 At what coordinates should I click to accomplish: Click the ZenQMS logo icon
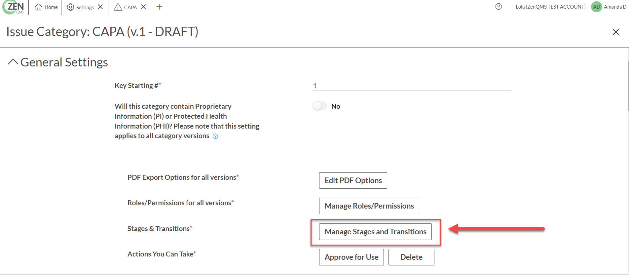coord(14,7)
